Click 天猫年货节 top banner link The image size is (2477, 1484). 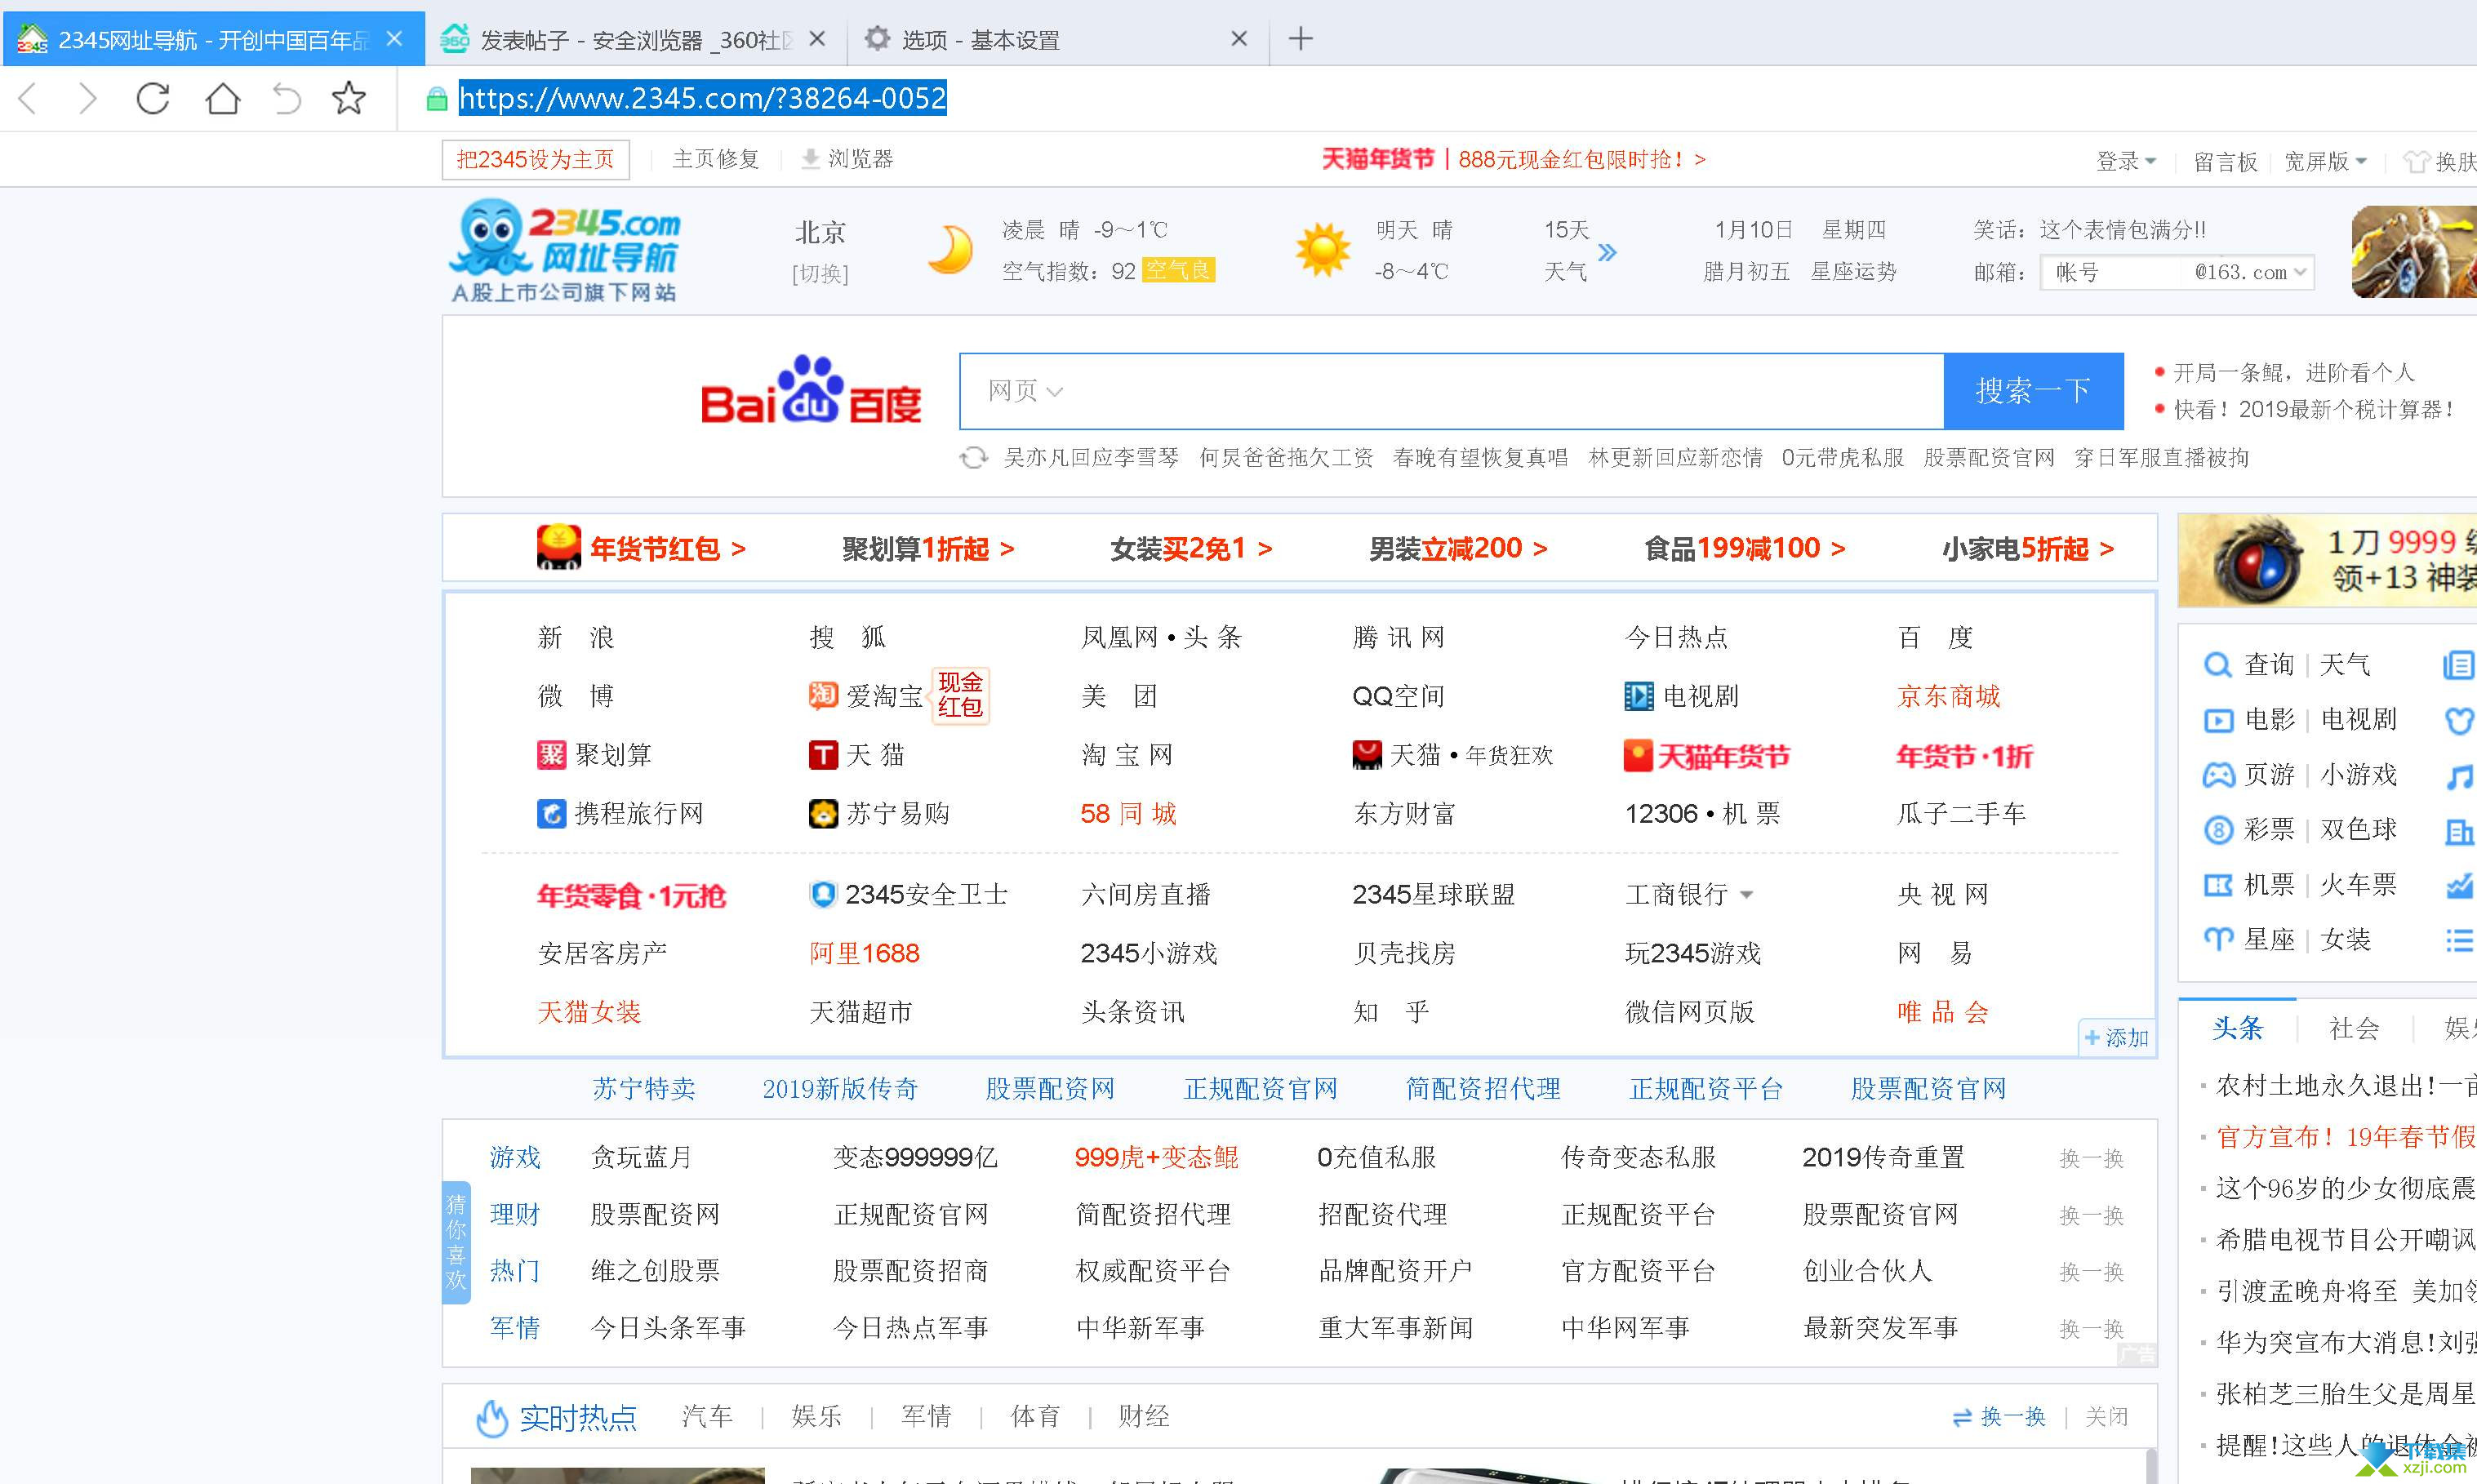1513,159
